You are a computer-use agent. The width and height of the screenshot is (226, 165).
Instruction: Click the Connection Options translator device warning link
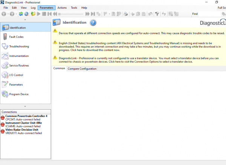pyautogui.click(x=139, y=60)
